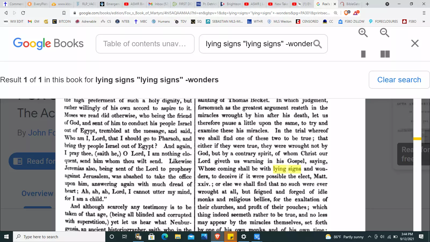Switch to two-page view

[x=385, y=54]
